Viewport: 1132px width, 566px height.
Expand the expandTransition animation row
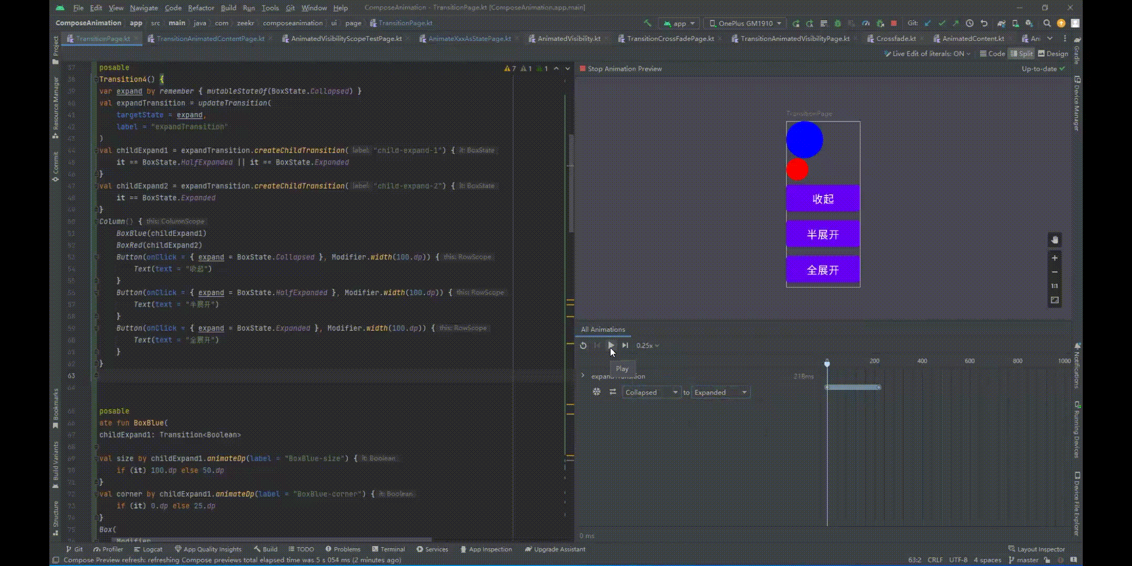tap(583, 376)
